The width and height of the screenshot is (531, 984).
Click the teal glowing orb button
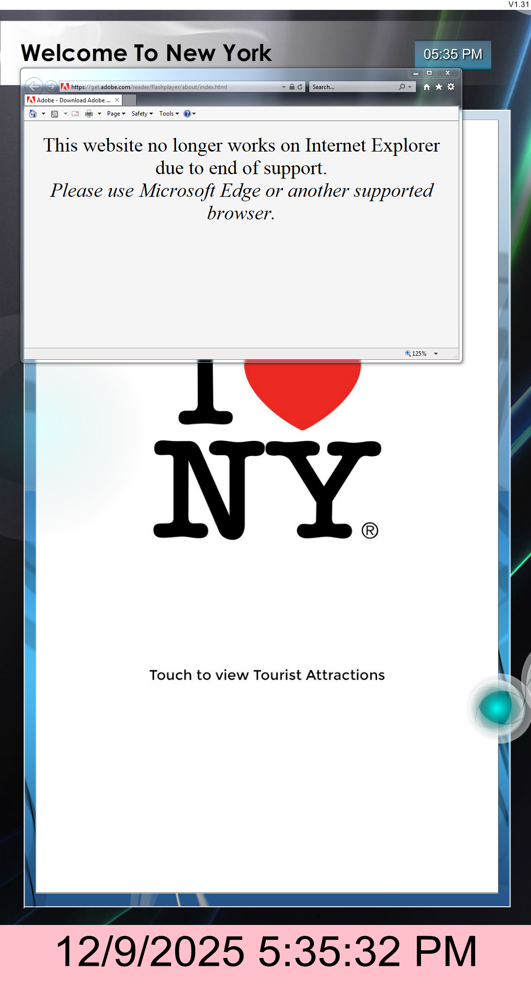pos(497,707)
